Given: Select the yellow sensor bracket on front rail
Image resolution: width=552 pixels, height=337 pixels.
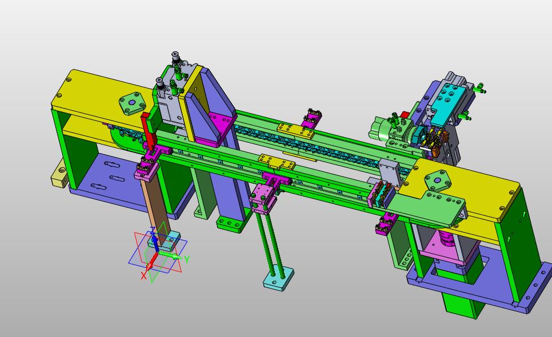Looking at the screenshot, I should (277, 162).
